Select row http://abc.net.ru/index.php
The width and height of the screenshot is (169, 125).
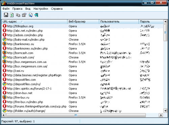pos(82,31)
